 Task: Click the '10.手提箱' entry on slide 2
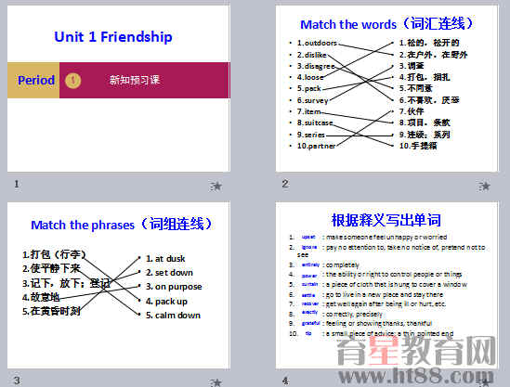tap(418, 146)
